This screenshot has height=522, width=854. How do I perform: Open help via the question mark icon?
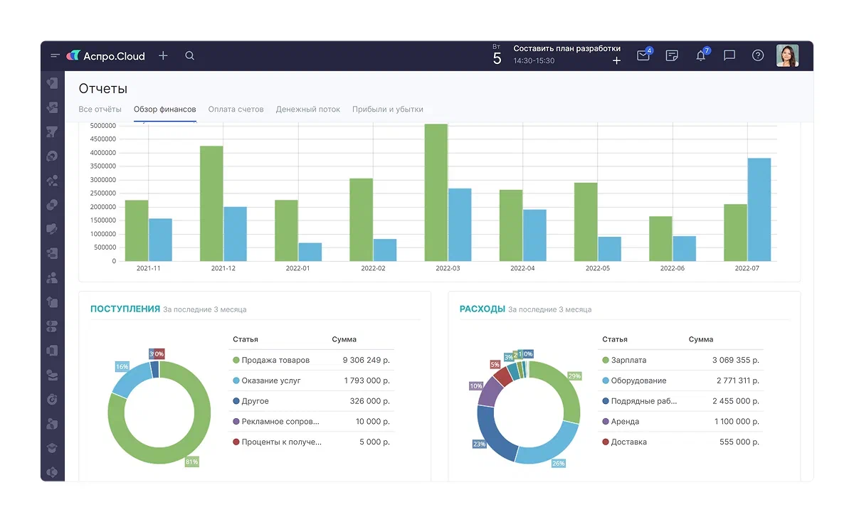[x=758, y=55]
